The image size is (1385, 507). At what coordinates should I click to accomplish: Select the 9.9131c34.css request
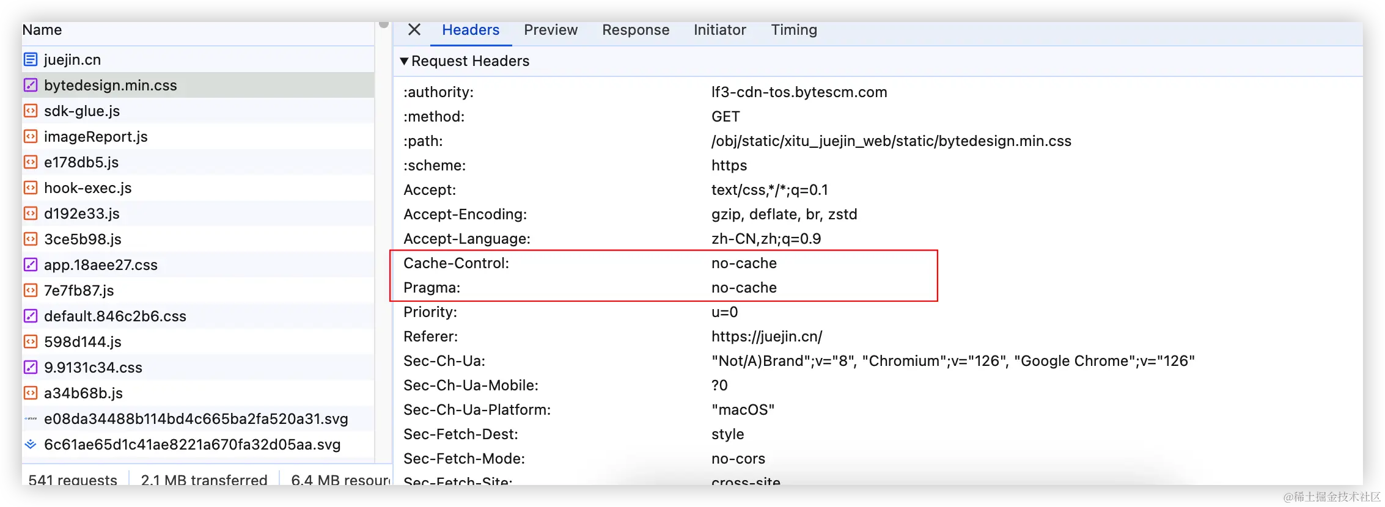point(198,367)
